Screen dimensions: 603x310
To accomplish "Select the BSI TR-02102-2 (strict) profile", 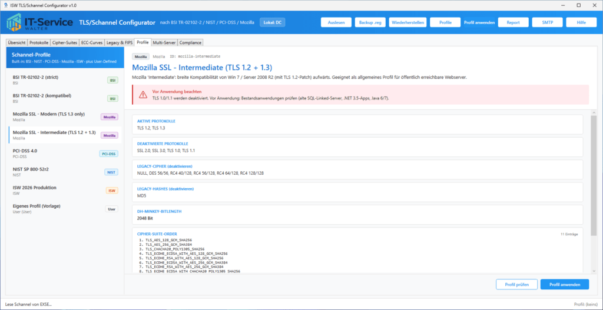I will point(65,79).
